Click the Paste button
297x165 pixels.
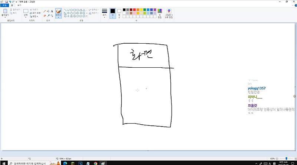click(x=5, y=13)
